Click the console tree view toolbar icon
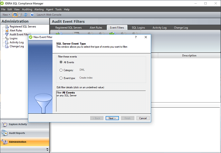This screenshot has width=221, height=153. (15, 15)
